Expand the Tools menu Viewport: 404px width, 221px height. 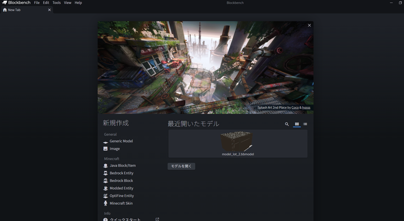tap(57, 3)
